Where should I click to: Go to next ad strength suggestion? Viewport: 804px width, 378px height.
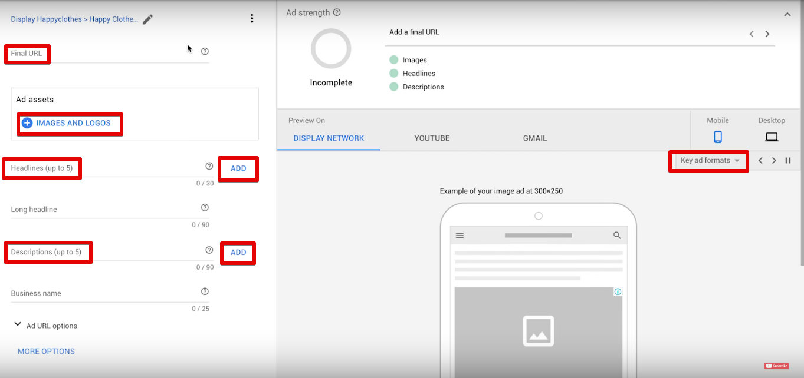[x=767, y=34]
